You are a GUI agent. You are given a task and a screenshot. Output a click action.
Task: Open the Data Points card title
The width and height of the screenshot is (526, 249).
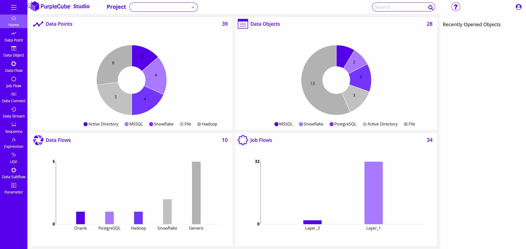coord(59,24)
